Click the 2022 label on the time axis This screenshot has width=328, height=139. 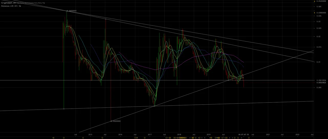click(297, 134)
